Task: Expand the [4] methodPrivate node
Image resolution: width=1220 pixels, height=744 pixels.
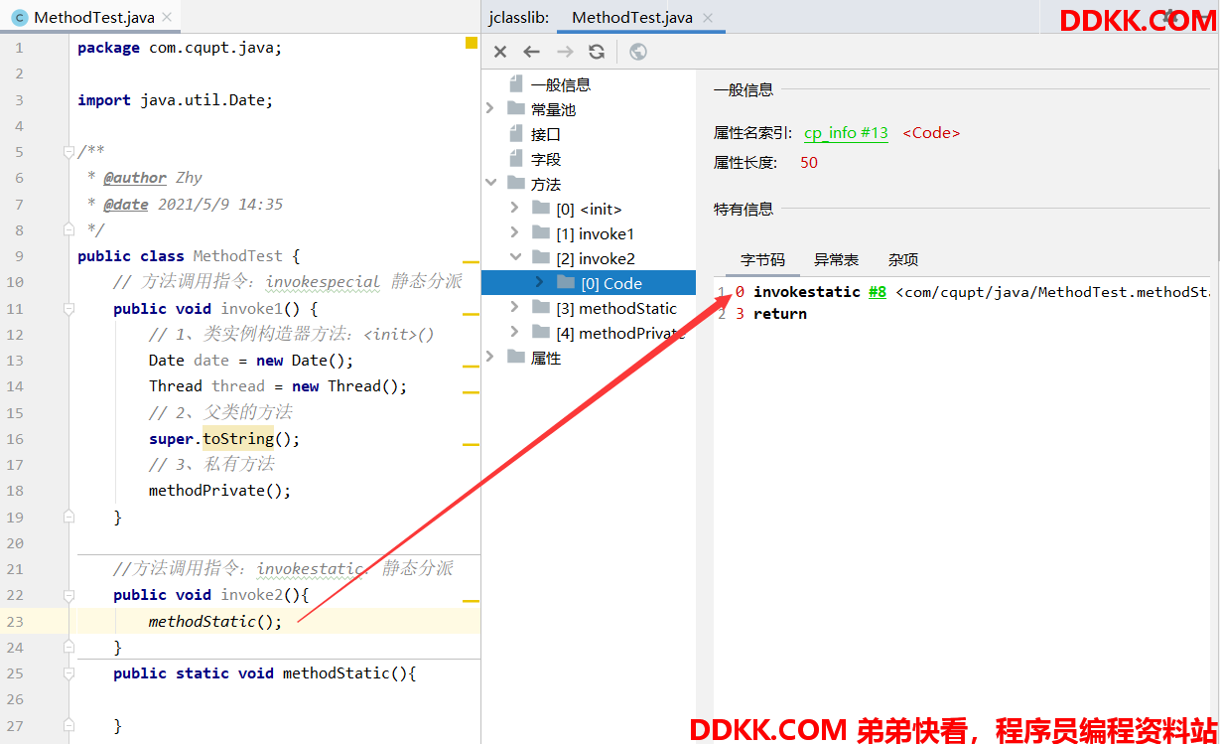Action: (514, 332)
